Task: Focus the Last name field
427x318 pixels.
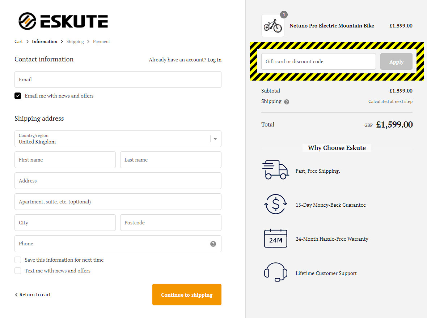Action: (x=171, y=160)
